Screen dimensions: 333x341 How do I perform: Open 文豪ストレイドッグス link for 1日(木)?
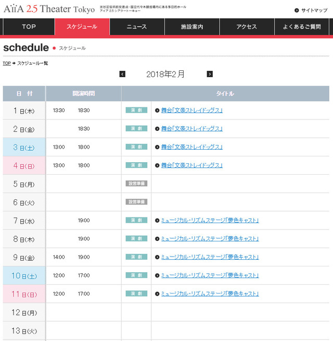click(x=192, y=110)
